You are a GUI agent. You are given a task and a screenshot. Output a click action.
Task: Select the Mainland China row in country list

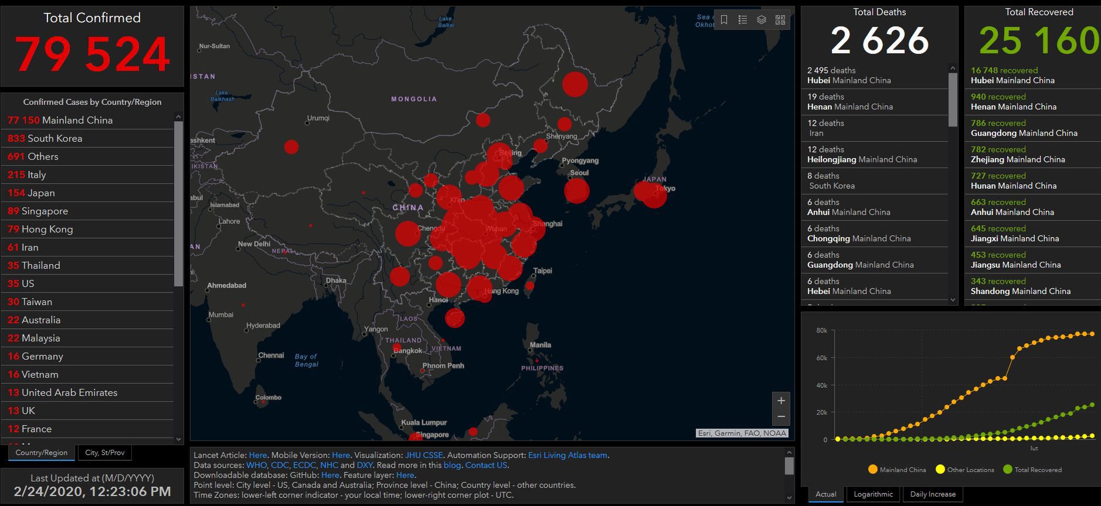pyautogui.click(x=87, y=120)
